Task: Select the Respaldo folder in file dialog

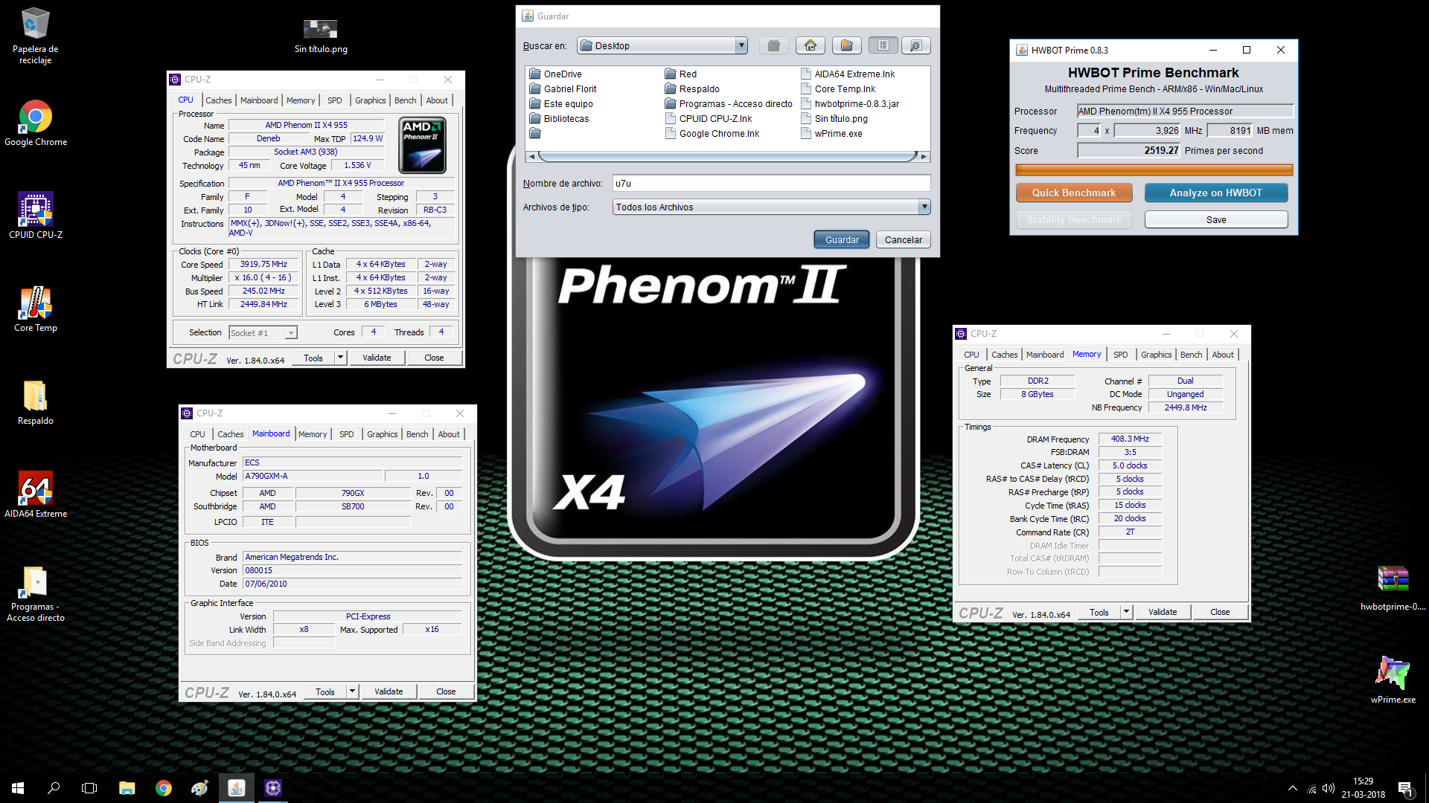Action: pos(691,88)
